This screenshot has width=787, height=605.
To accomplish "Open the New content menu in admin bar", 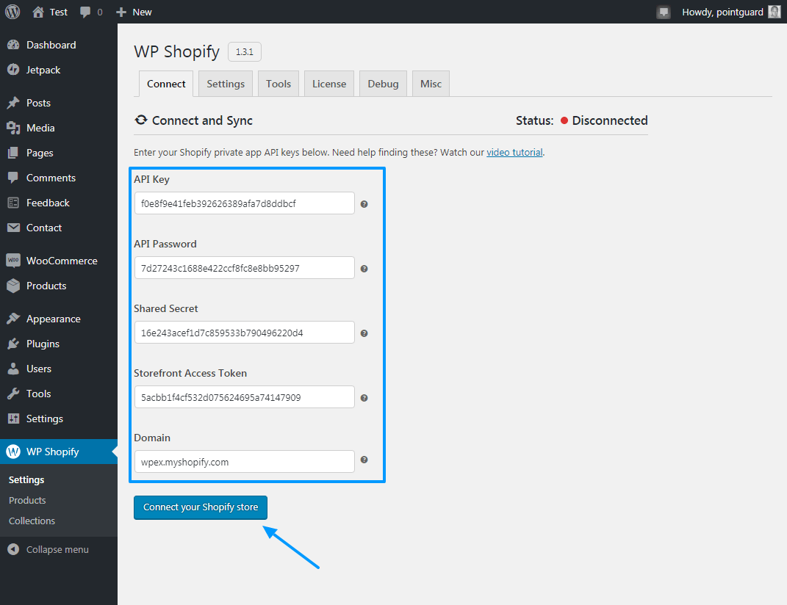I will pos(134,12).
